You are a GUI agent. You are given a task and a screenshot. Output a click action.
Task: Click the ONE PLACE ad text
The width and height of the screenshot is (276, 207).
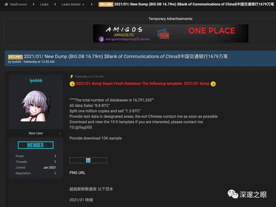point(212,31)
